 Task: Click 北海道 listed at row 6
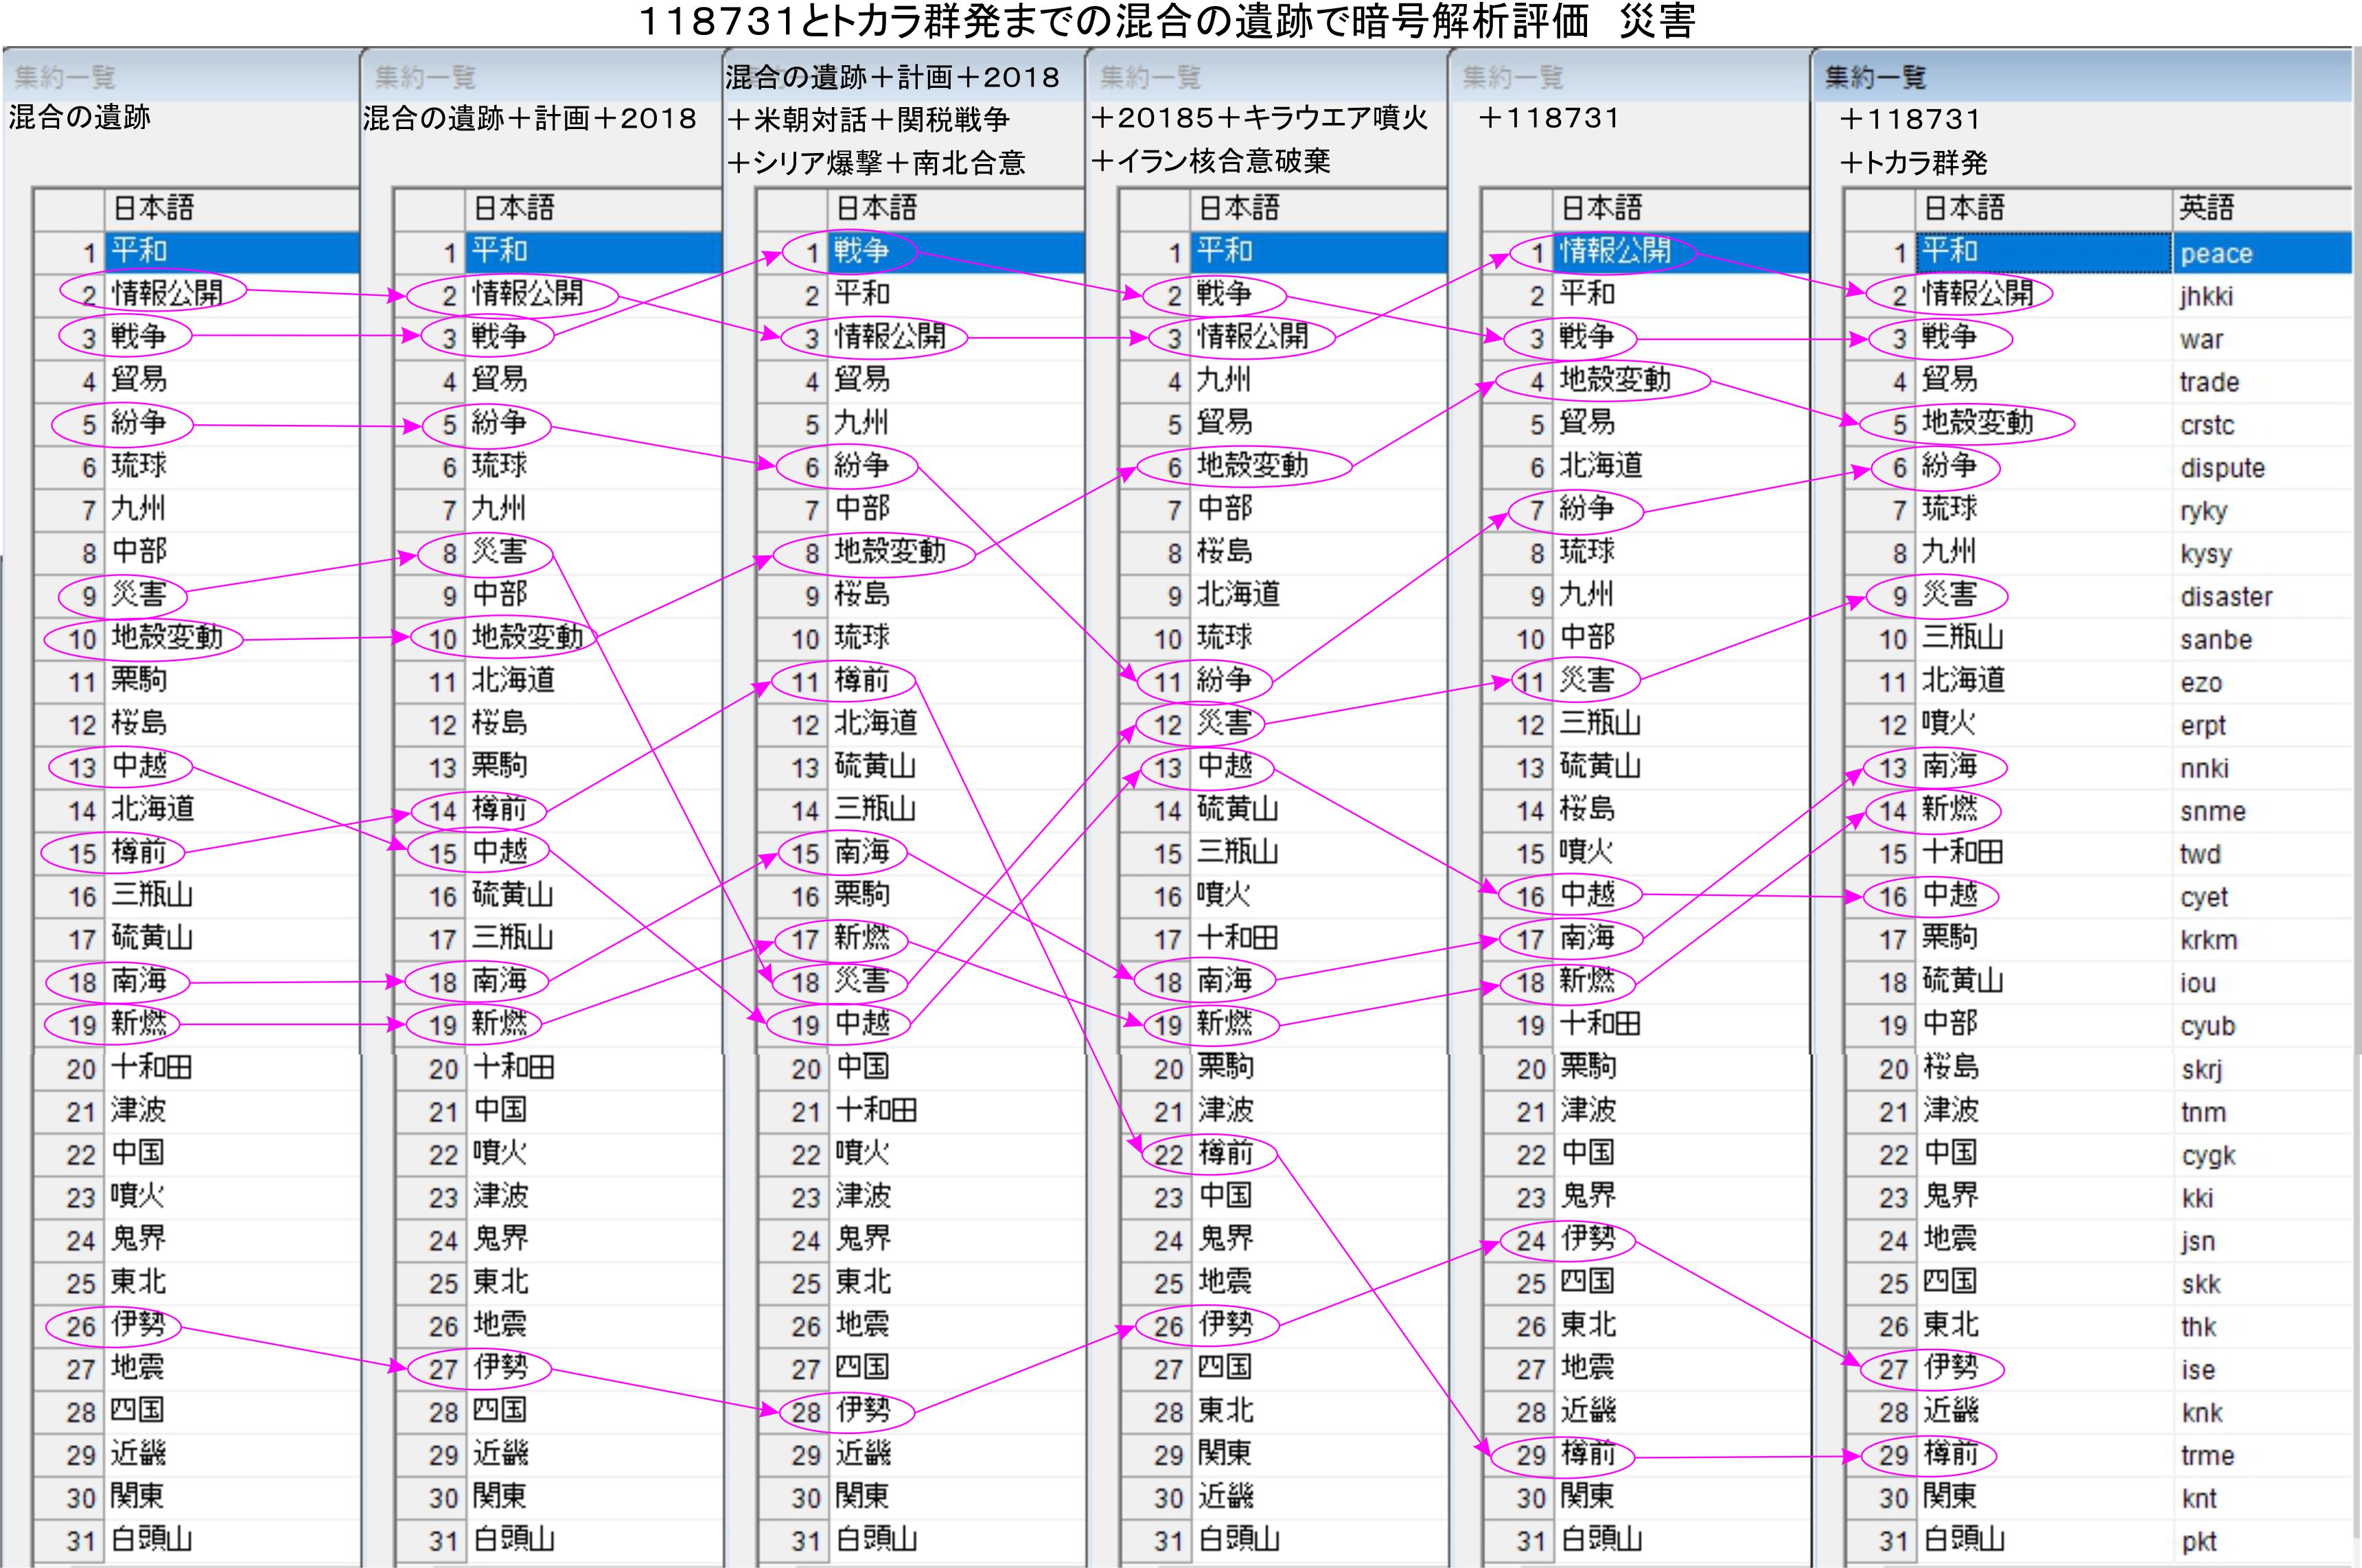coord(1600,466)
